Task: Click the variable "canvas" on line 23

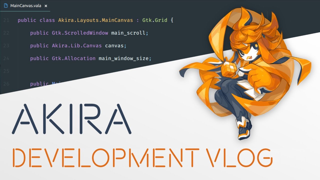Action: tap(114, 46)
